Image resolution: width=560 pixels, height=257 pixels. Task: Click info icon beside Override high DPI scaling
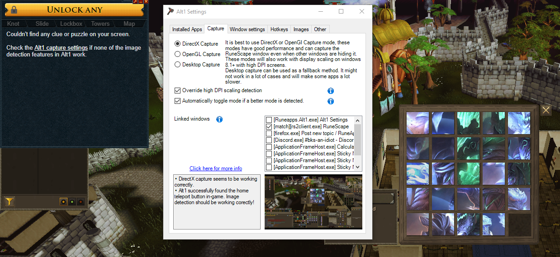coord(330,91)
